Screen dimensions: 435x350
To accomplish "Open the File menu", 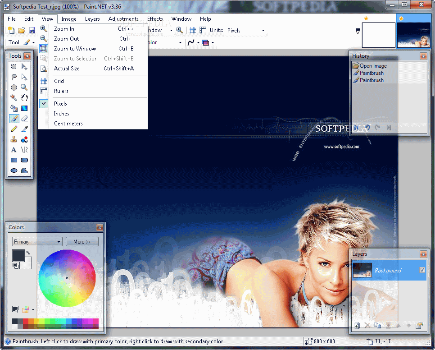I will tap(11, 19).
